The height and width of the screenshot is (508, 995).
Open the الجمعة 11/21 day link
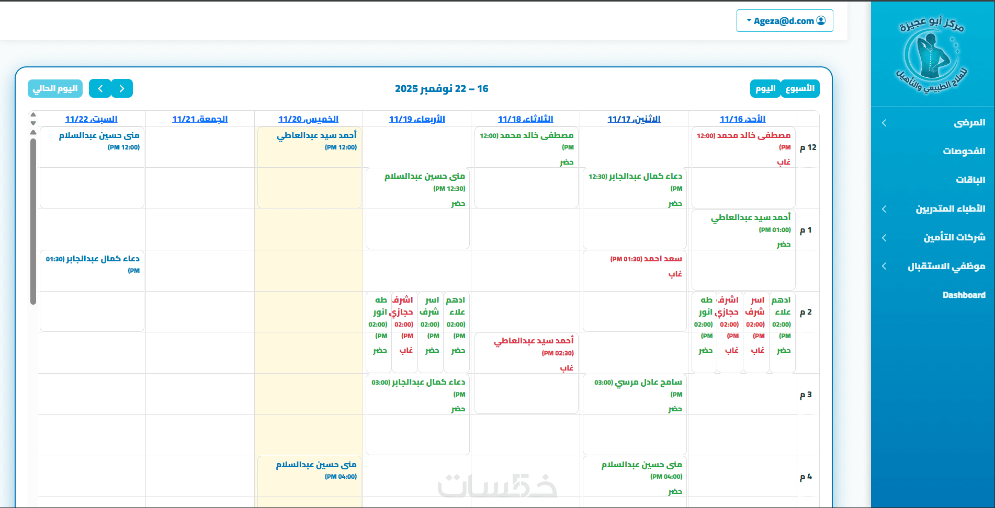[200, 119]
